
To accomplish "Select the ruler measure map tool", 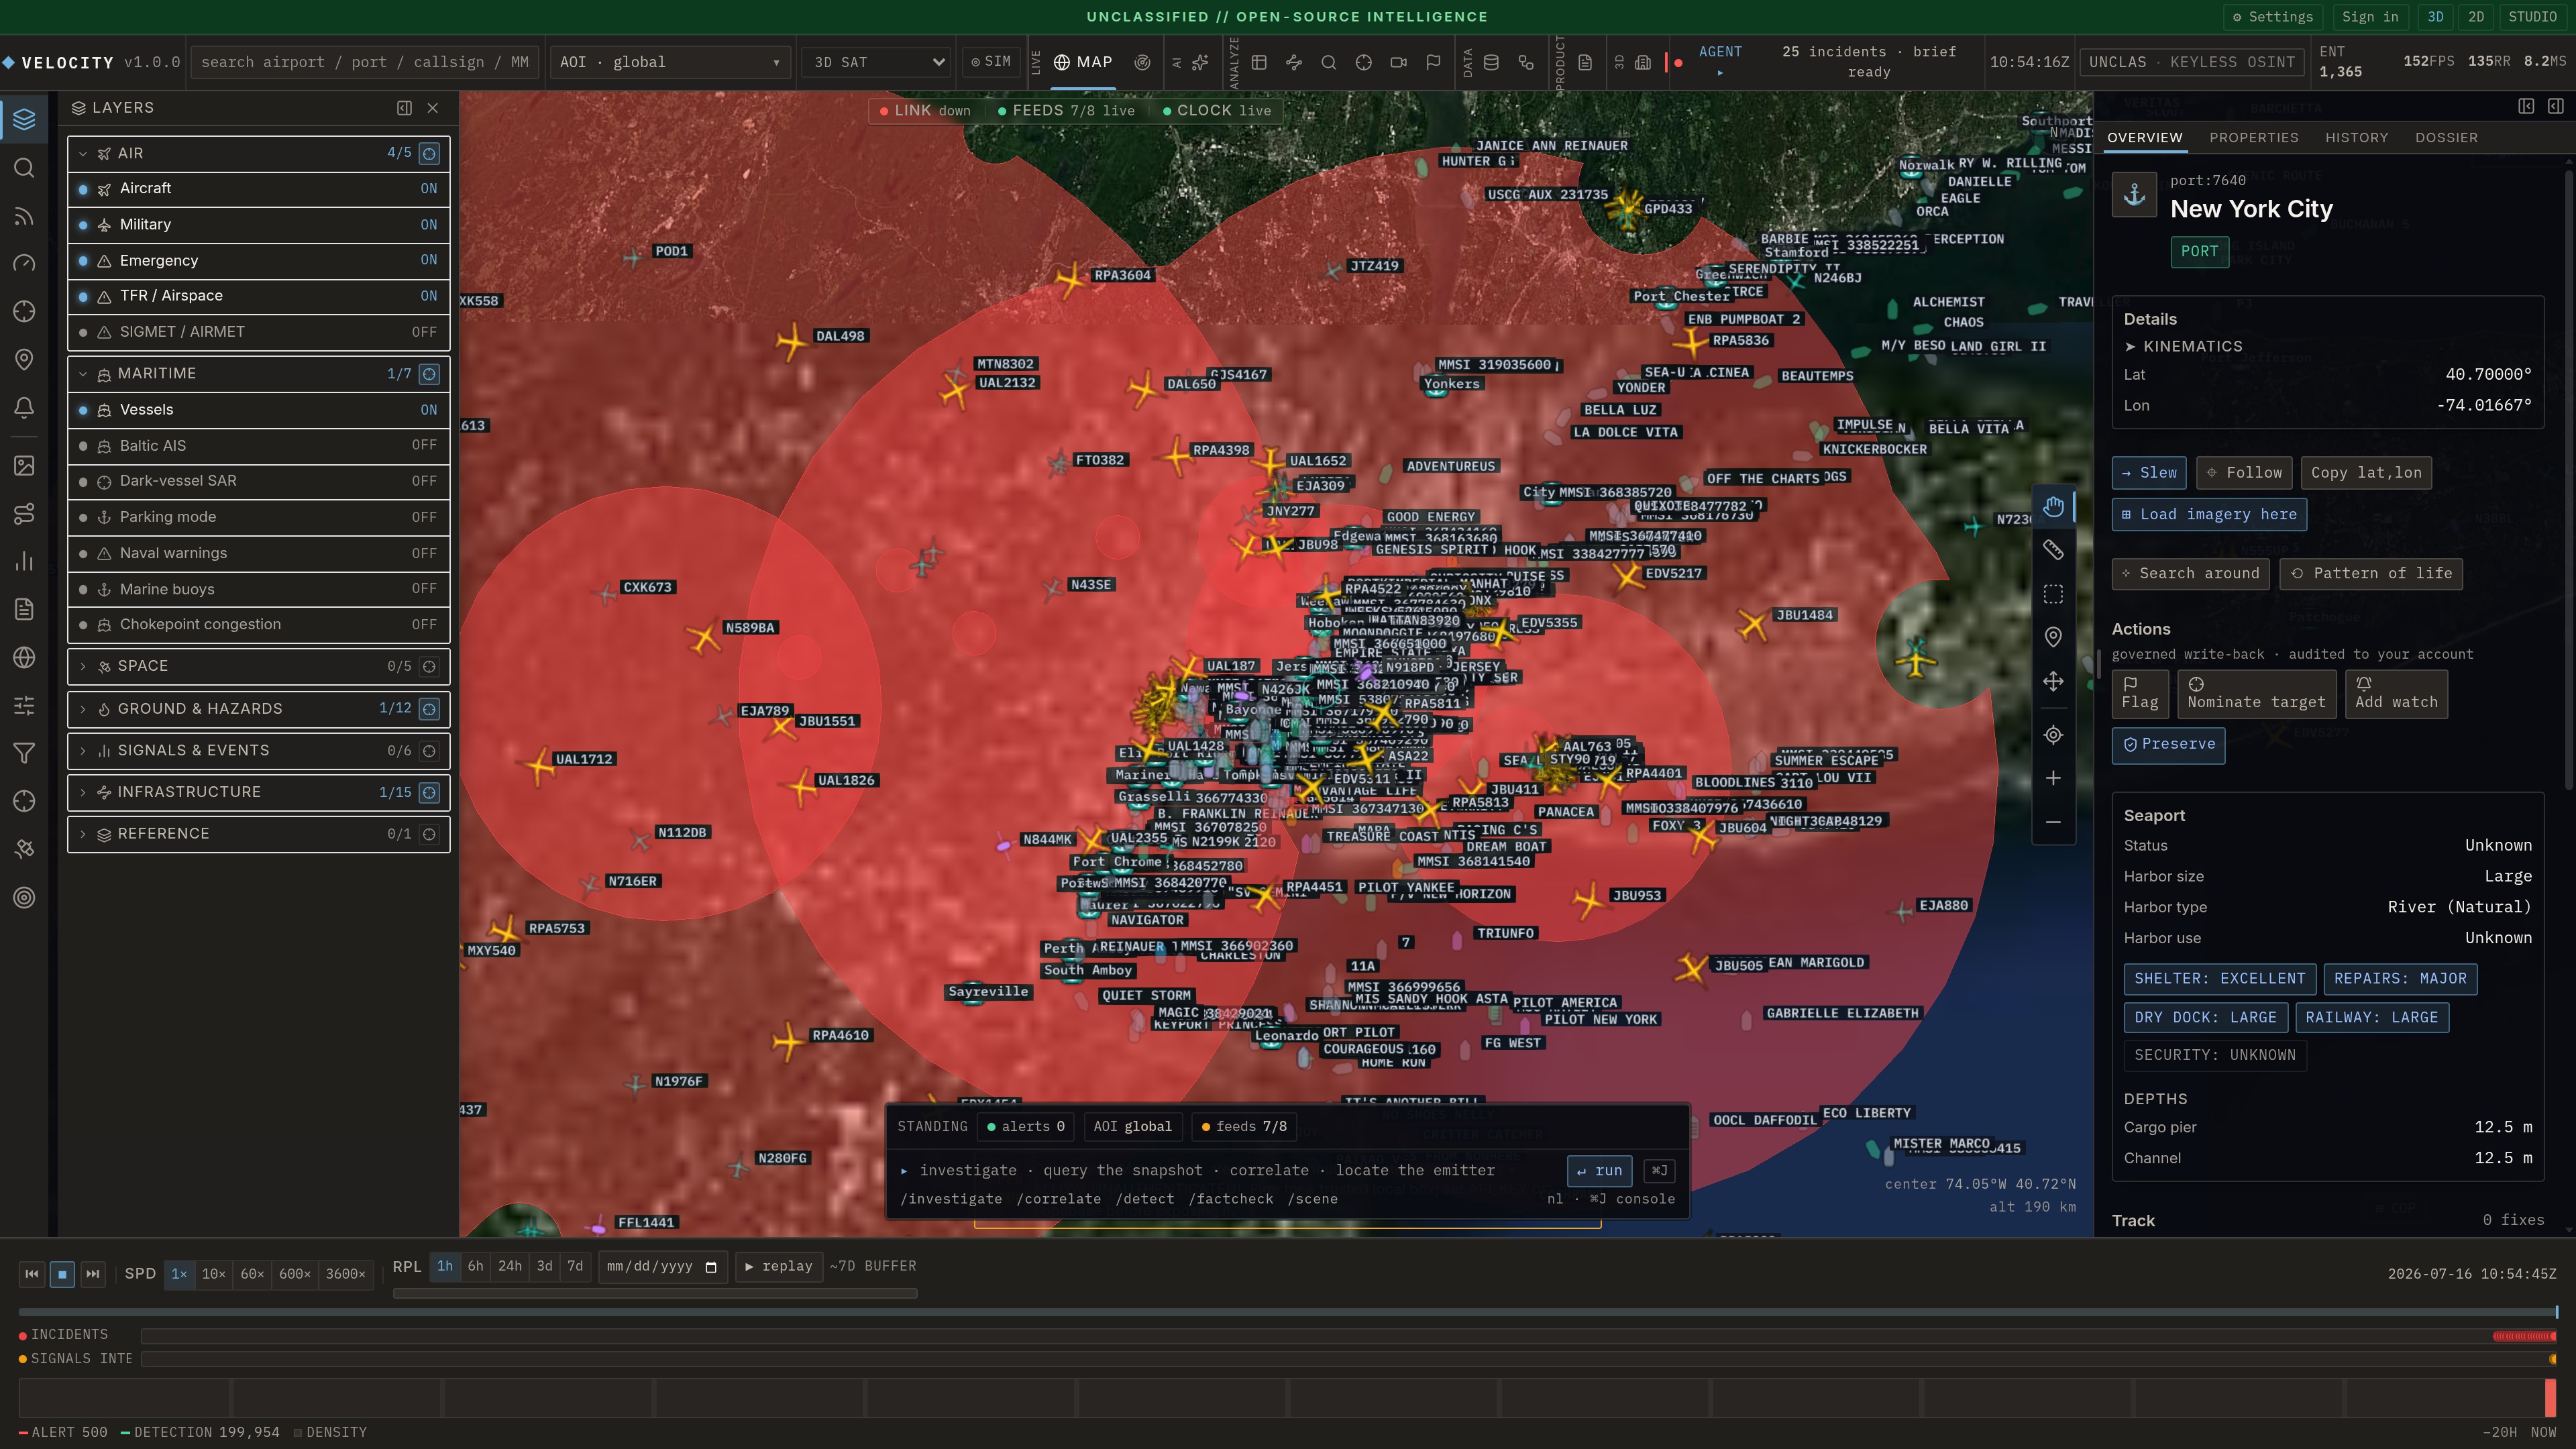I will tap(2053, 550).
